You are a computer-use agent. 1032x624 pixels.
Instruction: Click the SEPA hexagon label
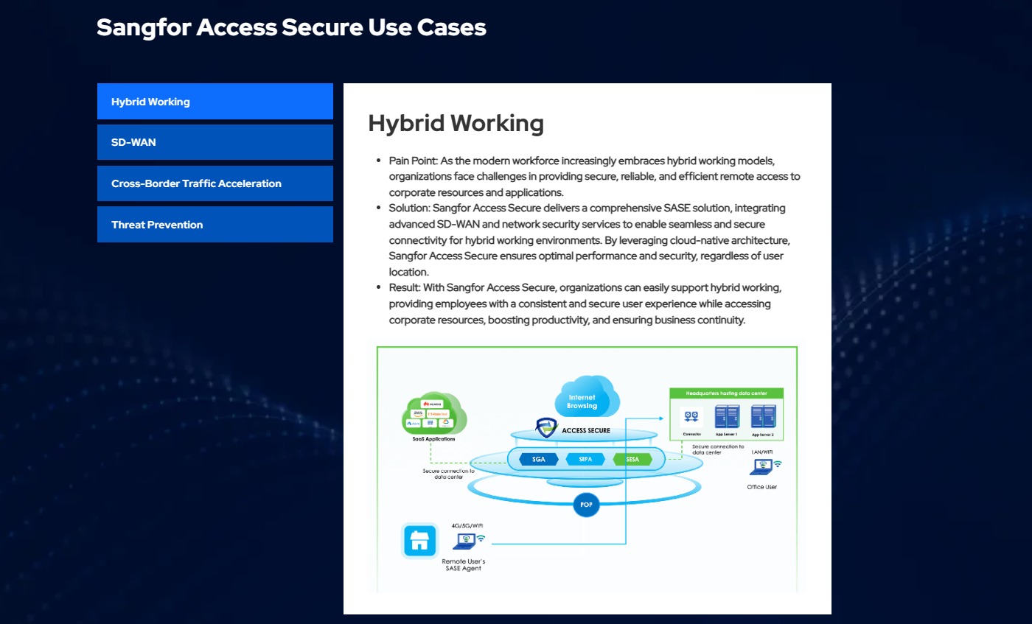(586, 459)
